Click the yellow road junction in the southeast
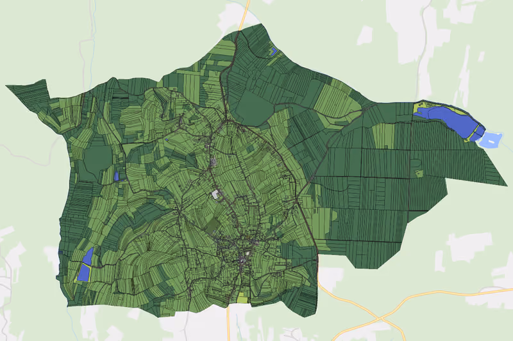 pos(381,317)
